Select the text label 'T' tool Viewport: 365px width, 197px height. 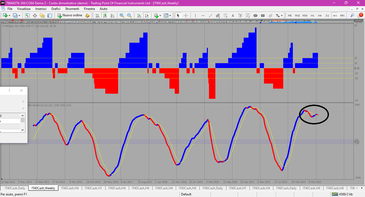[240, 15]
